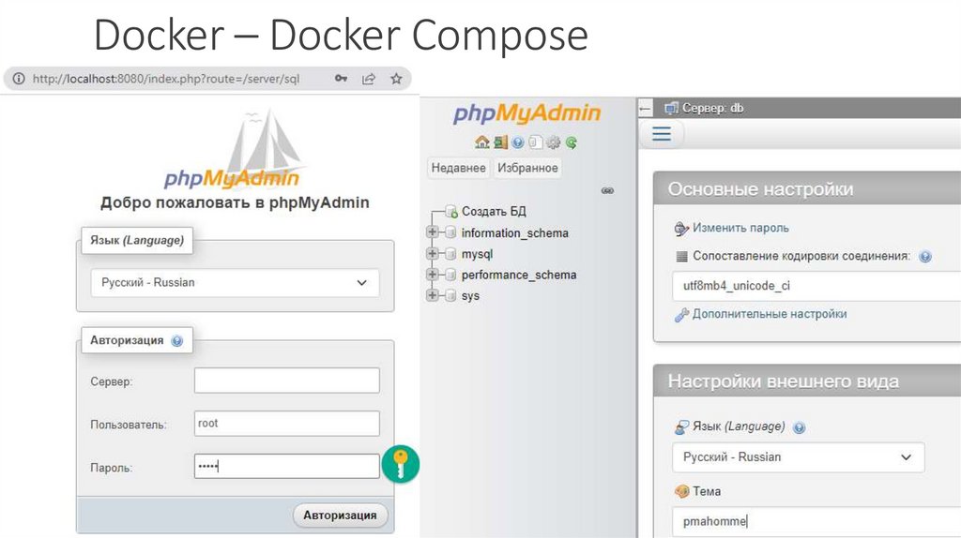The image size is (961, 538).
Task: Click the SQL docs page icon in sidebar
Action: (535, 142)
